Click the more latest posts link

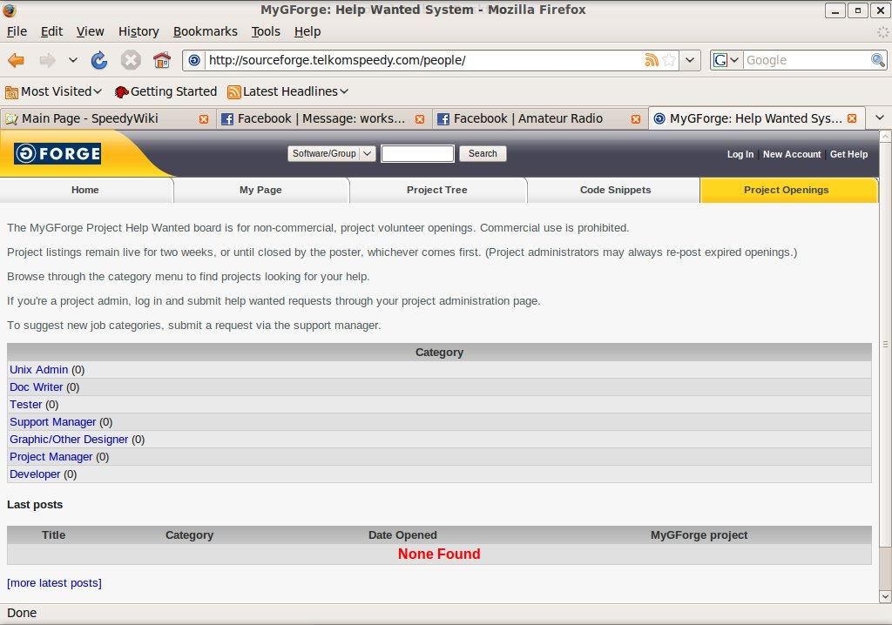coord(54,583)
